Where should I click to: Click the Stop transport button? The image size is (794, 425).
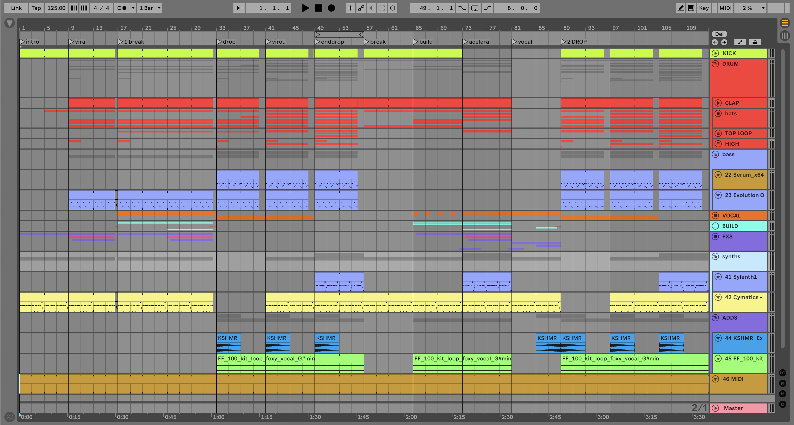[x=318, y=8]
